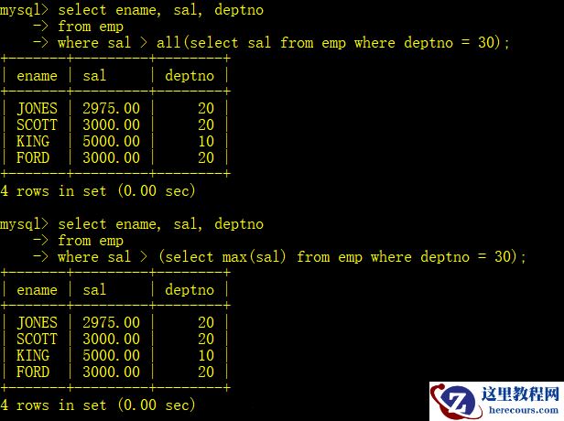The width and height of the screenshot is (564, 421).
Task: Click second '4 rows in set' message
Action: point(98,405)
